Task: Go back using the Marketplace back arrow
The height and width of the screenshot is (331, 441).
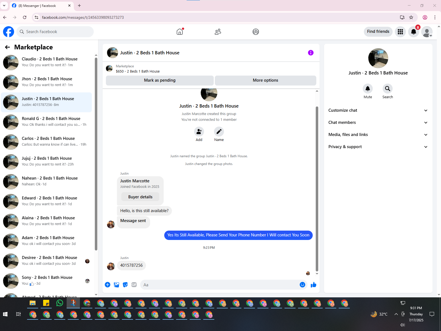Action: point(7,47)
